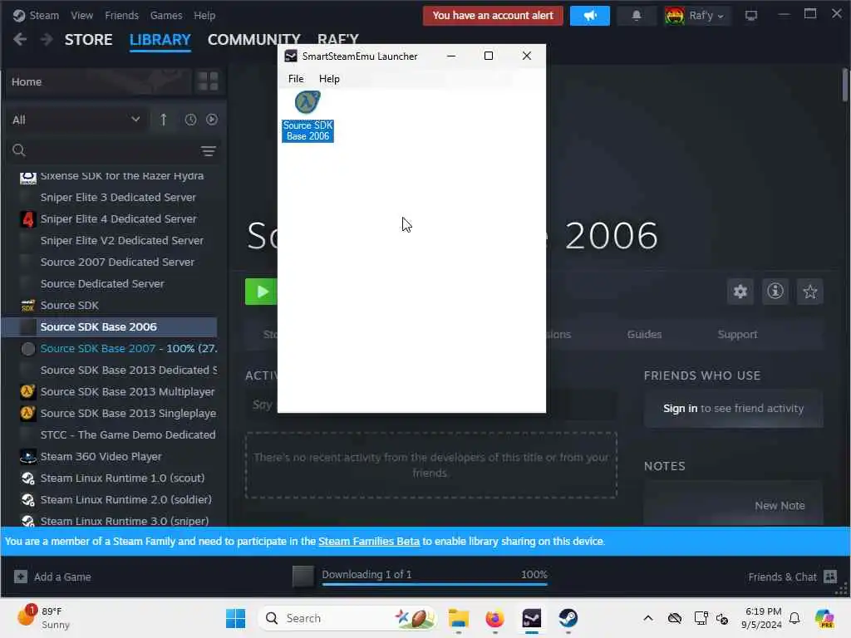This screenshot has width=851, height=638.
Task: Enter Big Picture mode icon
Action: click(751, 15)
